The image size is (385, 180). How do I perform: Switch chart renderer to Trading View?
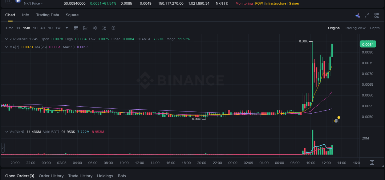click(x=355, y=28)
